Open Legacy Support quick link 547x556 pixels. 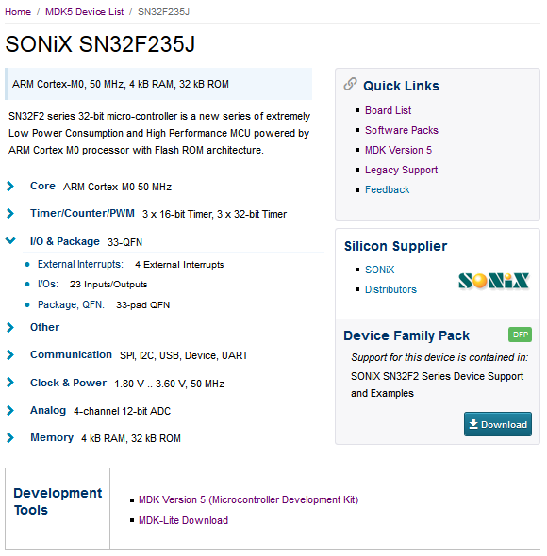coord(401,170)
